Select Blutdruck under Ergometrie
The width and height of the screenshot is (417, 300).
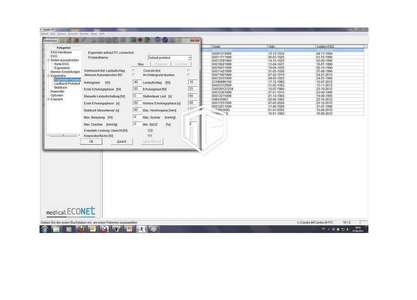[x=60, y=88]
